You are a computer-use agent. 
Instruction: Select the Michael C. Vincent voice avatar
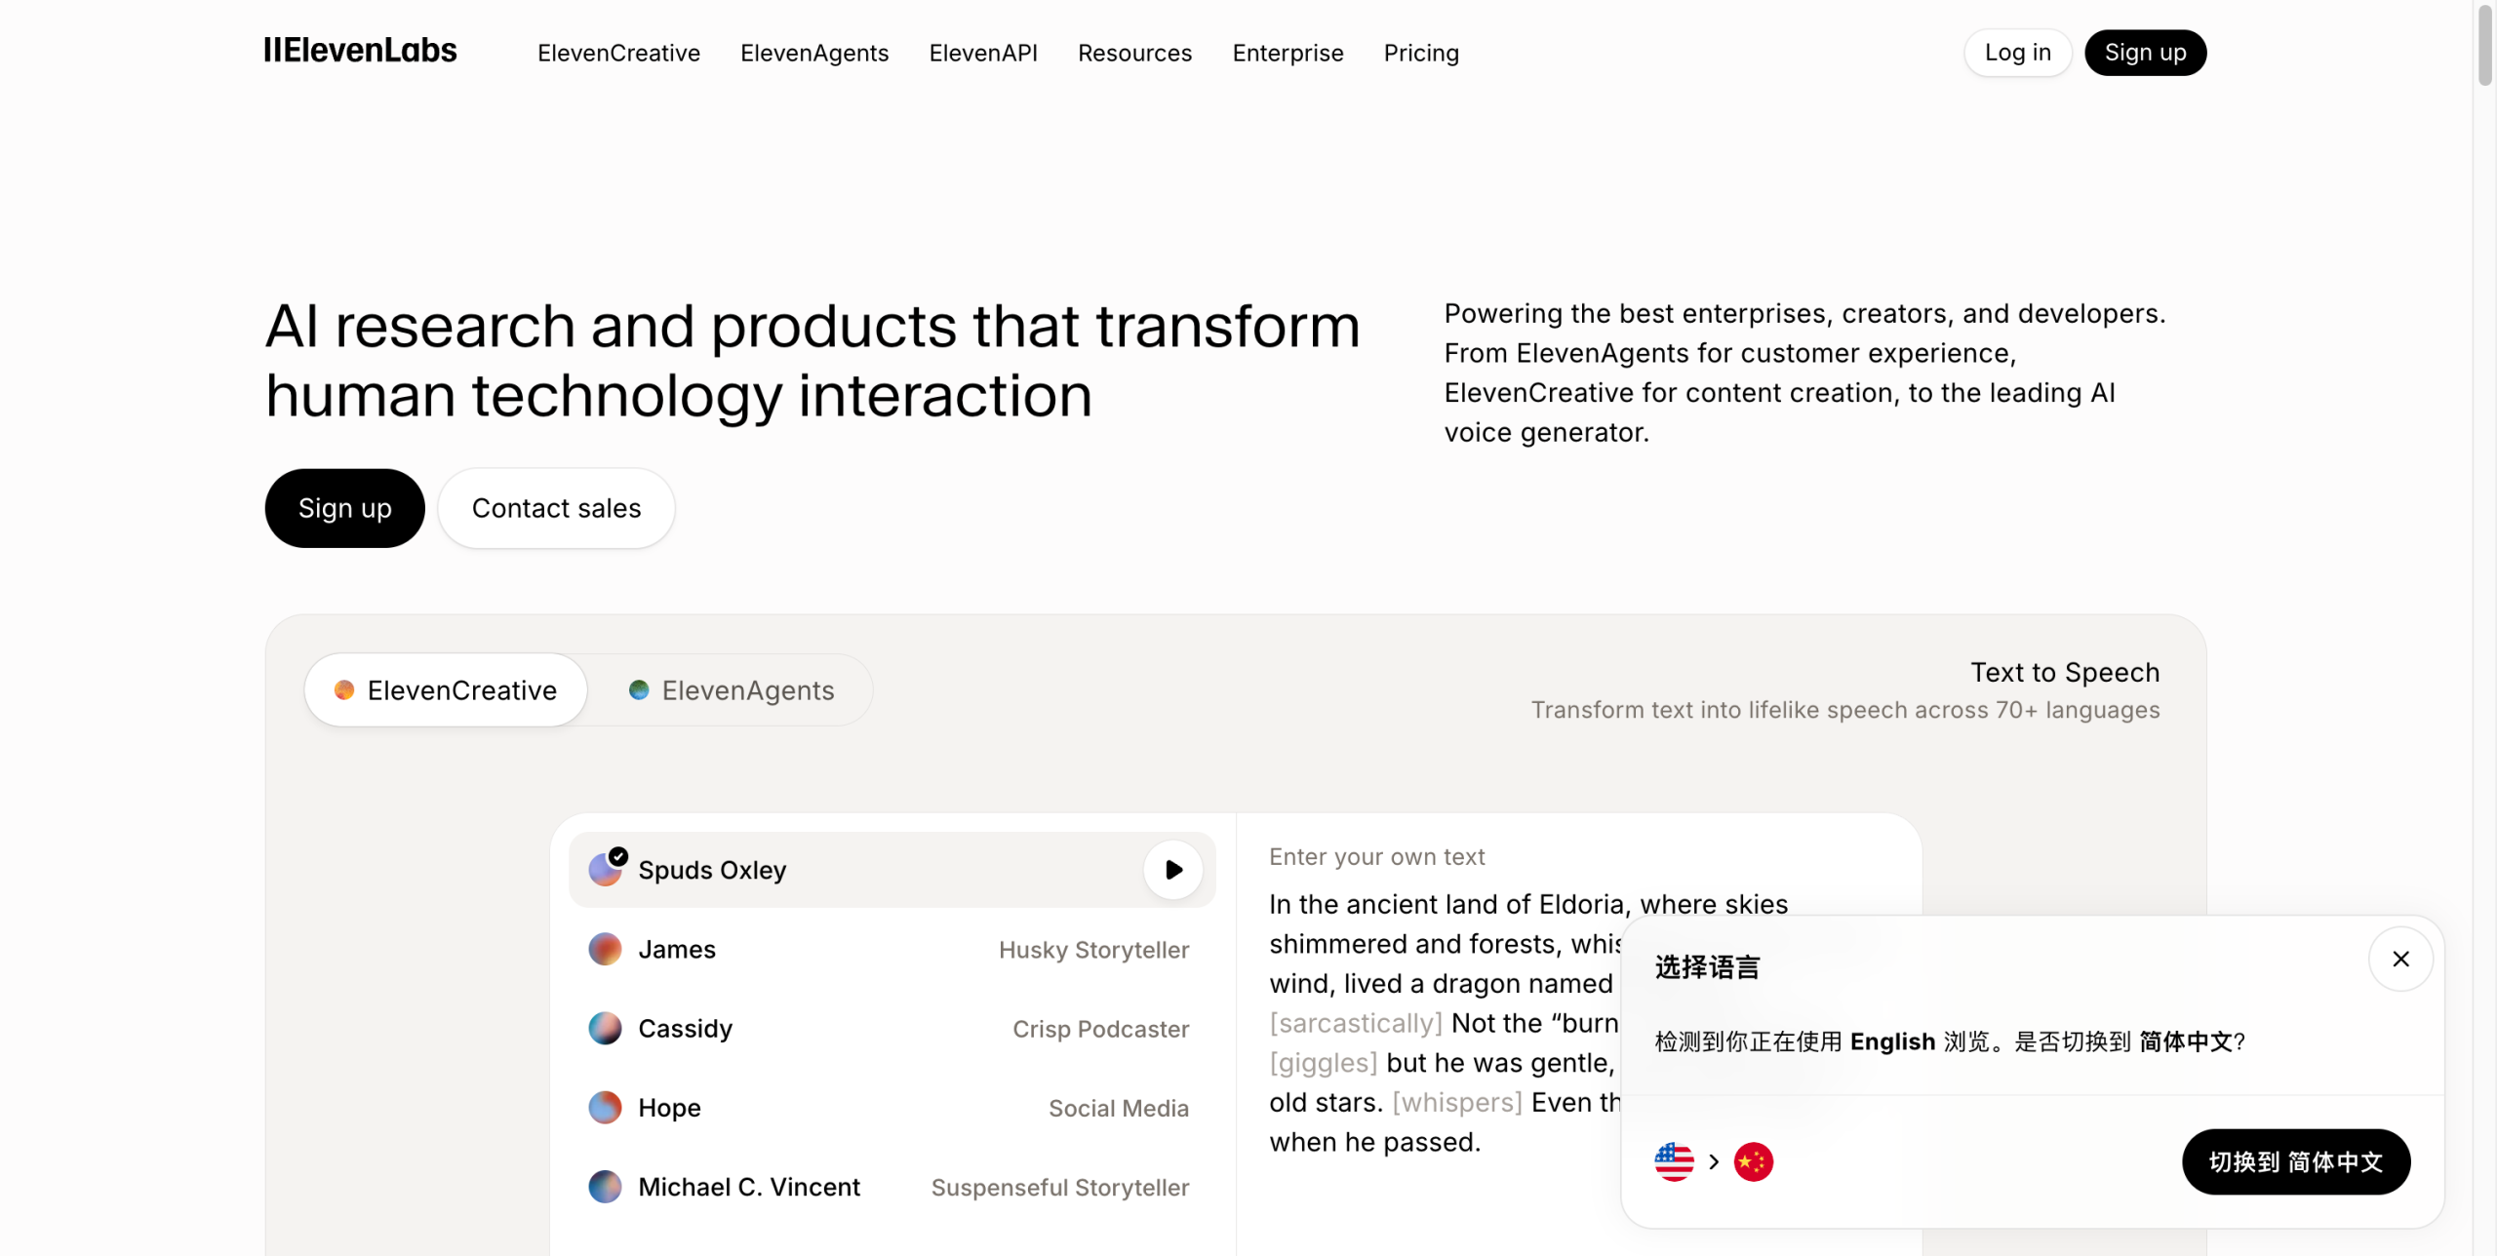[x=605, y=1187]
